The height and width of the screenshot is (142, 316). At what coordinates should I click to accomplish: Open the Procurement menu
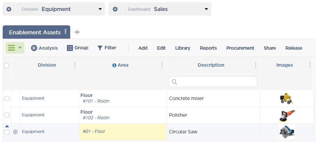click(240, 48)
